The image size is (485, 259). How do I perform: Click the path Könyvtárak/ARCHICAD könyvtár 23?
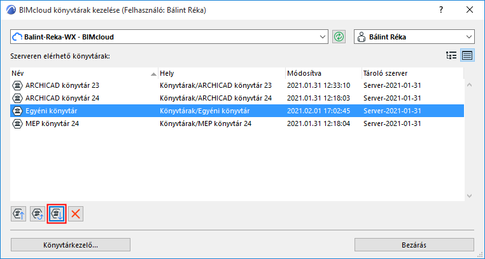coord(216,86)
